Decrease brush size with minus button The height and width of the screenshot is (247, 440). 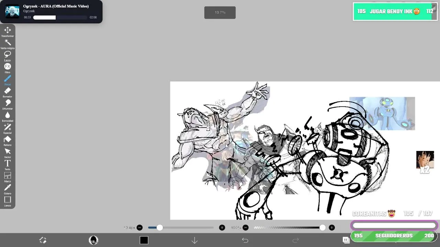(x=140, y=227)
